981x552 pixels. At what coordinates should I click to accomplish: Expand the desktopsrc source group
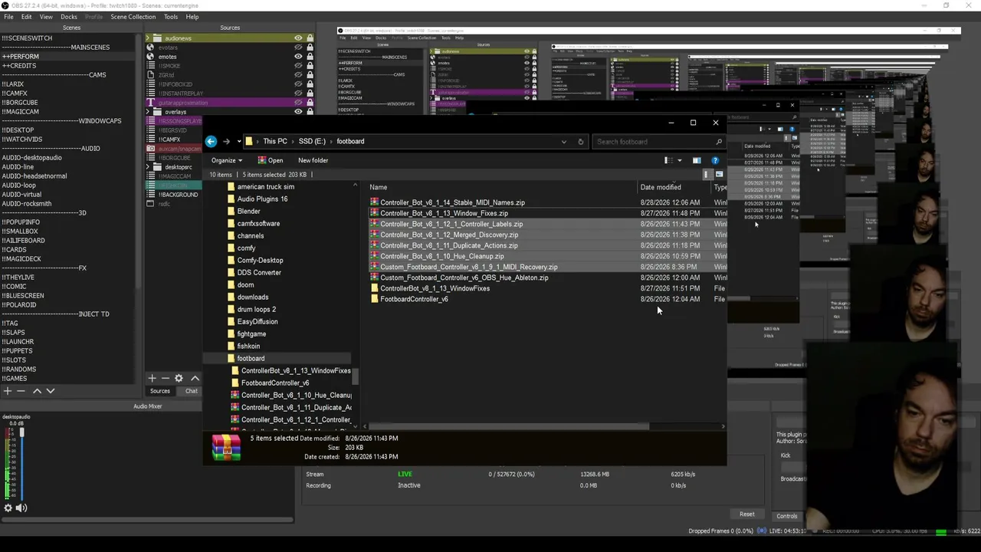149,167
